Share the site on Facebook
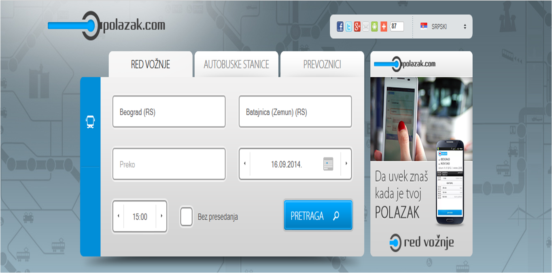The image size is (552, 273). point(340,26)
